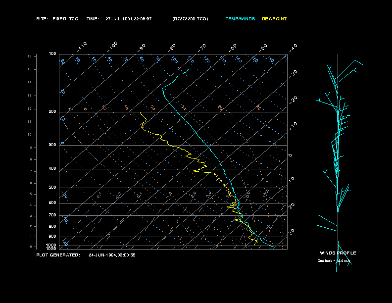
Task: Click the 5 km tick on height axis
Action: (x=31, y=194)
